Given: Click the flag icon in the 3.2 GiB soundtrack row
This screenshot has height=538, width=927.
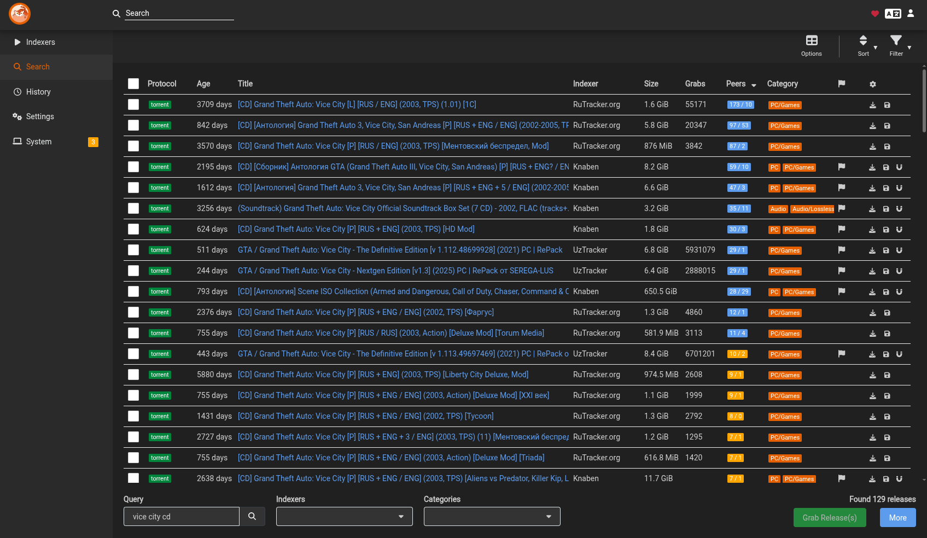Looking at the screenshot, I should coord(842,208).
